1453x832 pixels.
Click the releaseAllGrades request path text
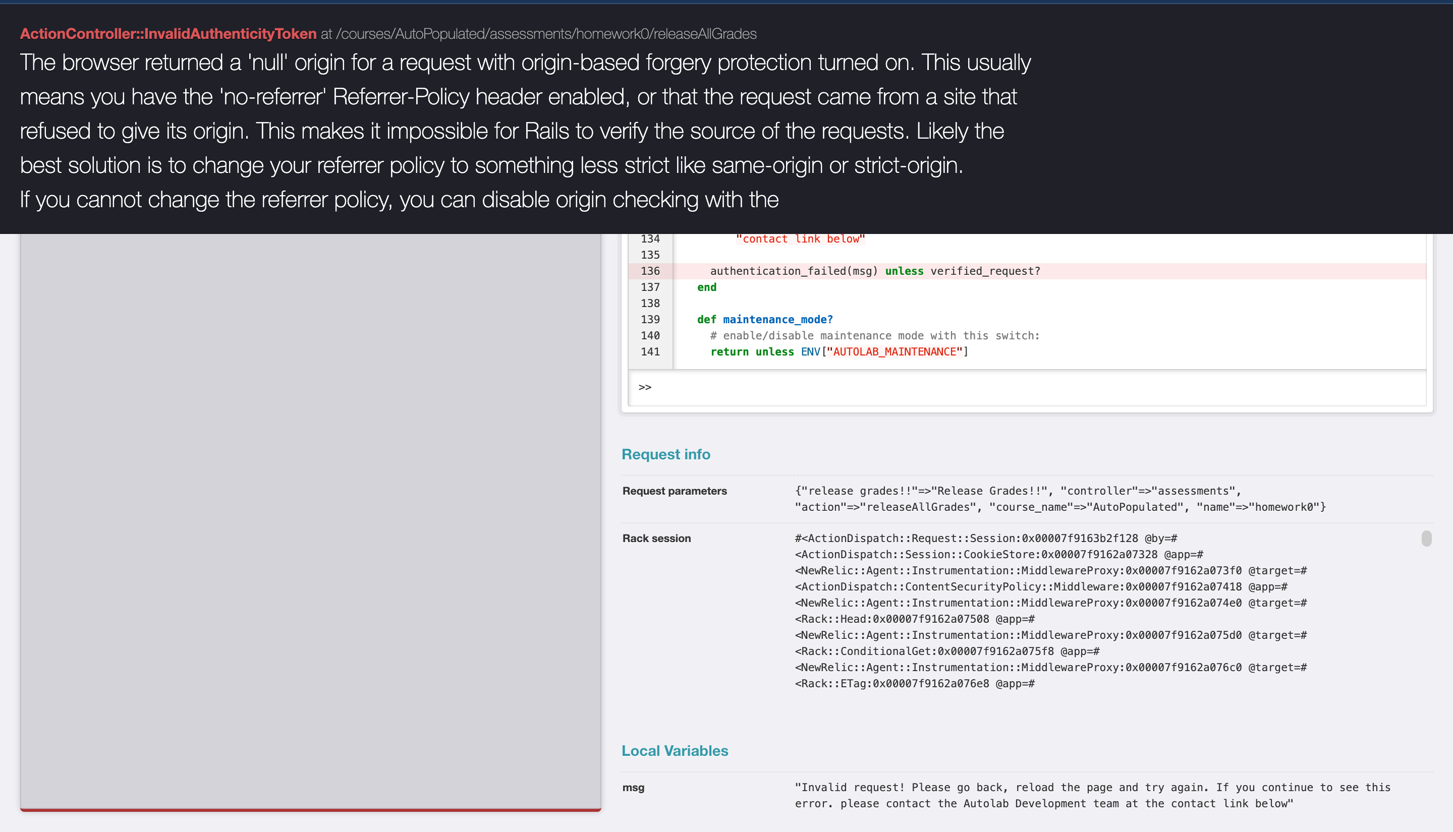click(x=546, y=34)
